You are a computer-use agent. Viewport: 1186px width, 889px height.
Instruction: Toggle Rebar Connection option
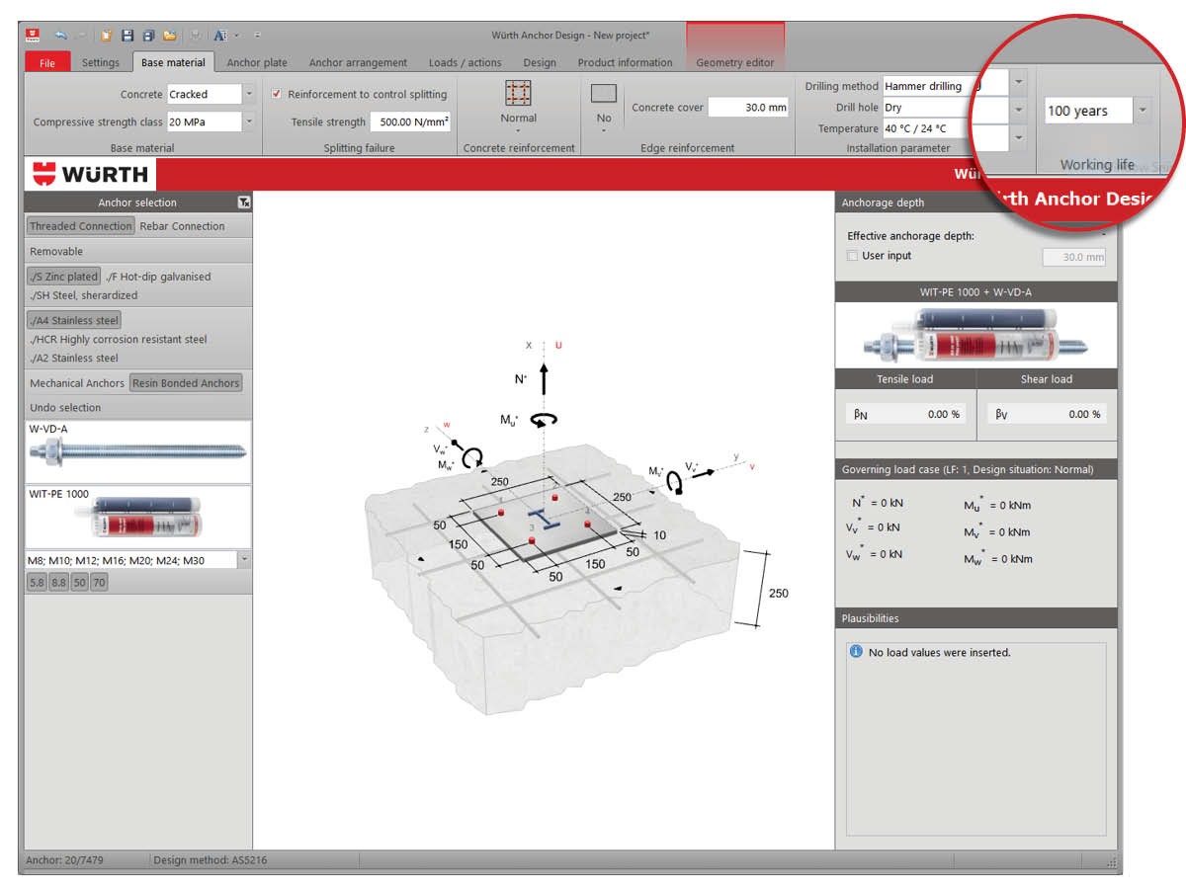tap(183, 226)
